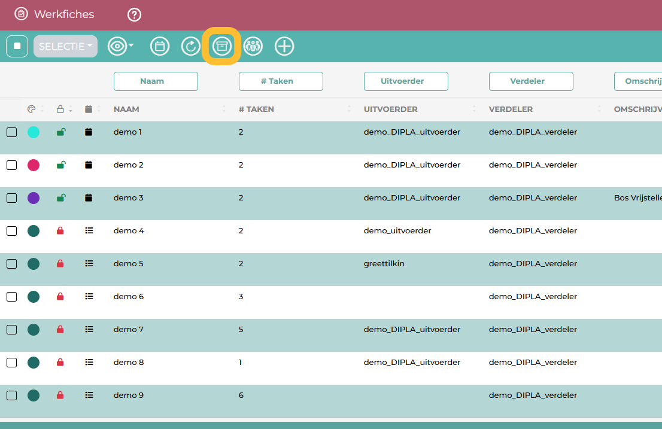This screenshot has height=429, width=662.
Task: Click the refresh circular arrow icon
Action: (191, 46)
